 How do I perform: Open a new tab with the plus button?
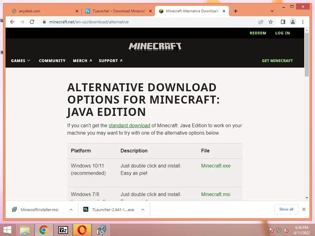(x=236, y=11)
